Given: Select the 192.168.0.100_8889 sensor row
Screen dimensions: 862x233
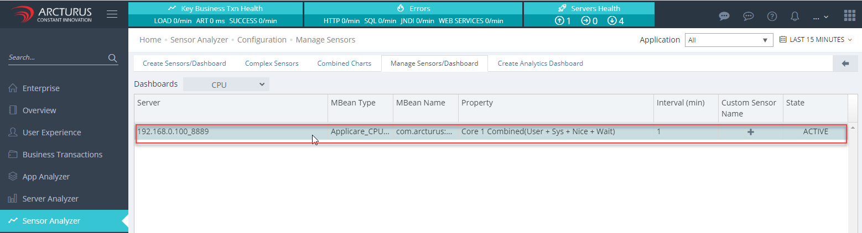Looking at the screenshot, I should [231, 132].
